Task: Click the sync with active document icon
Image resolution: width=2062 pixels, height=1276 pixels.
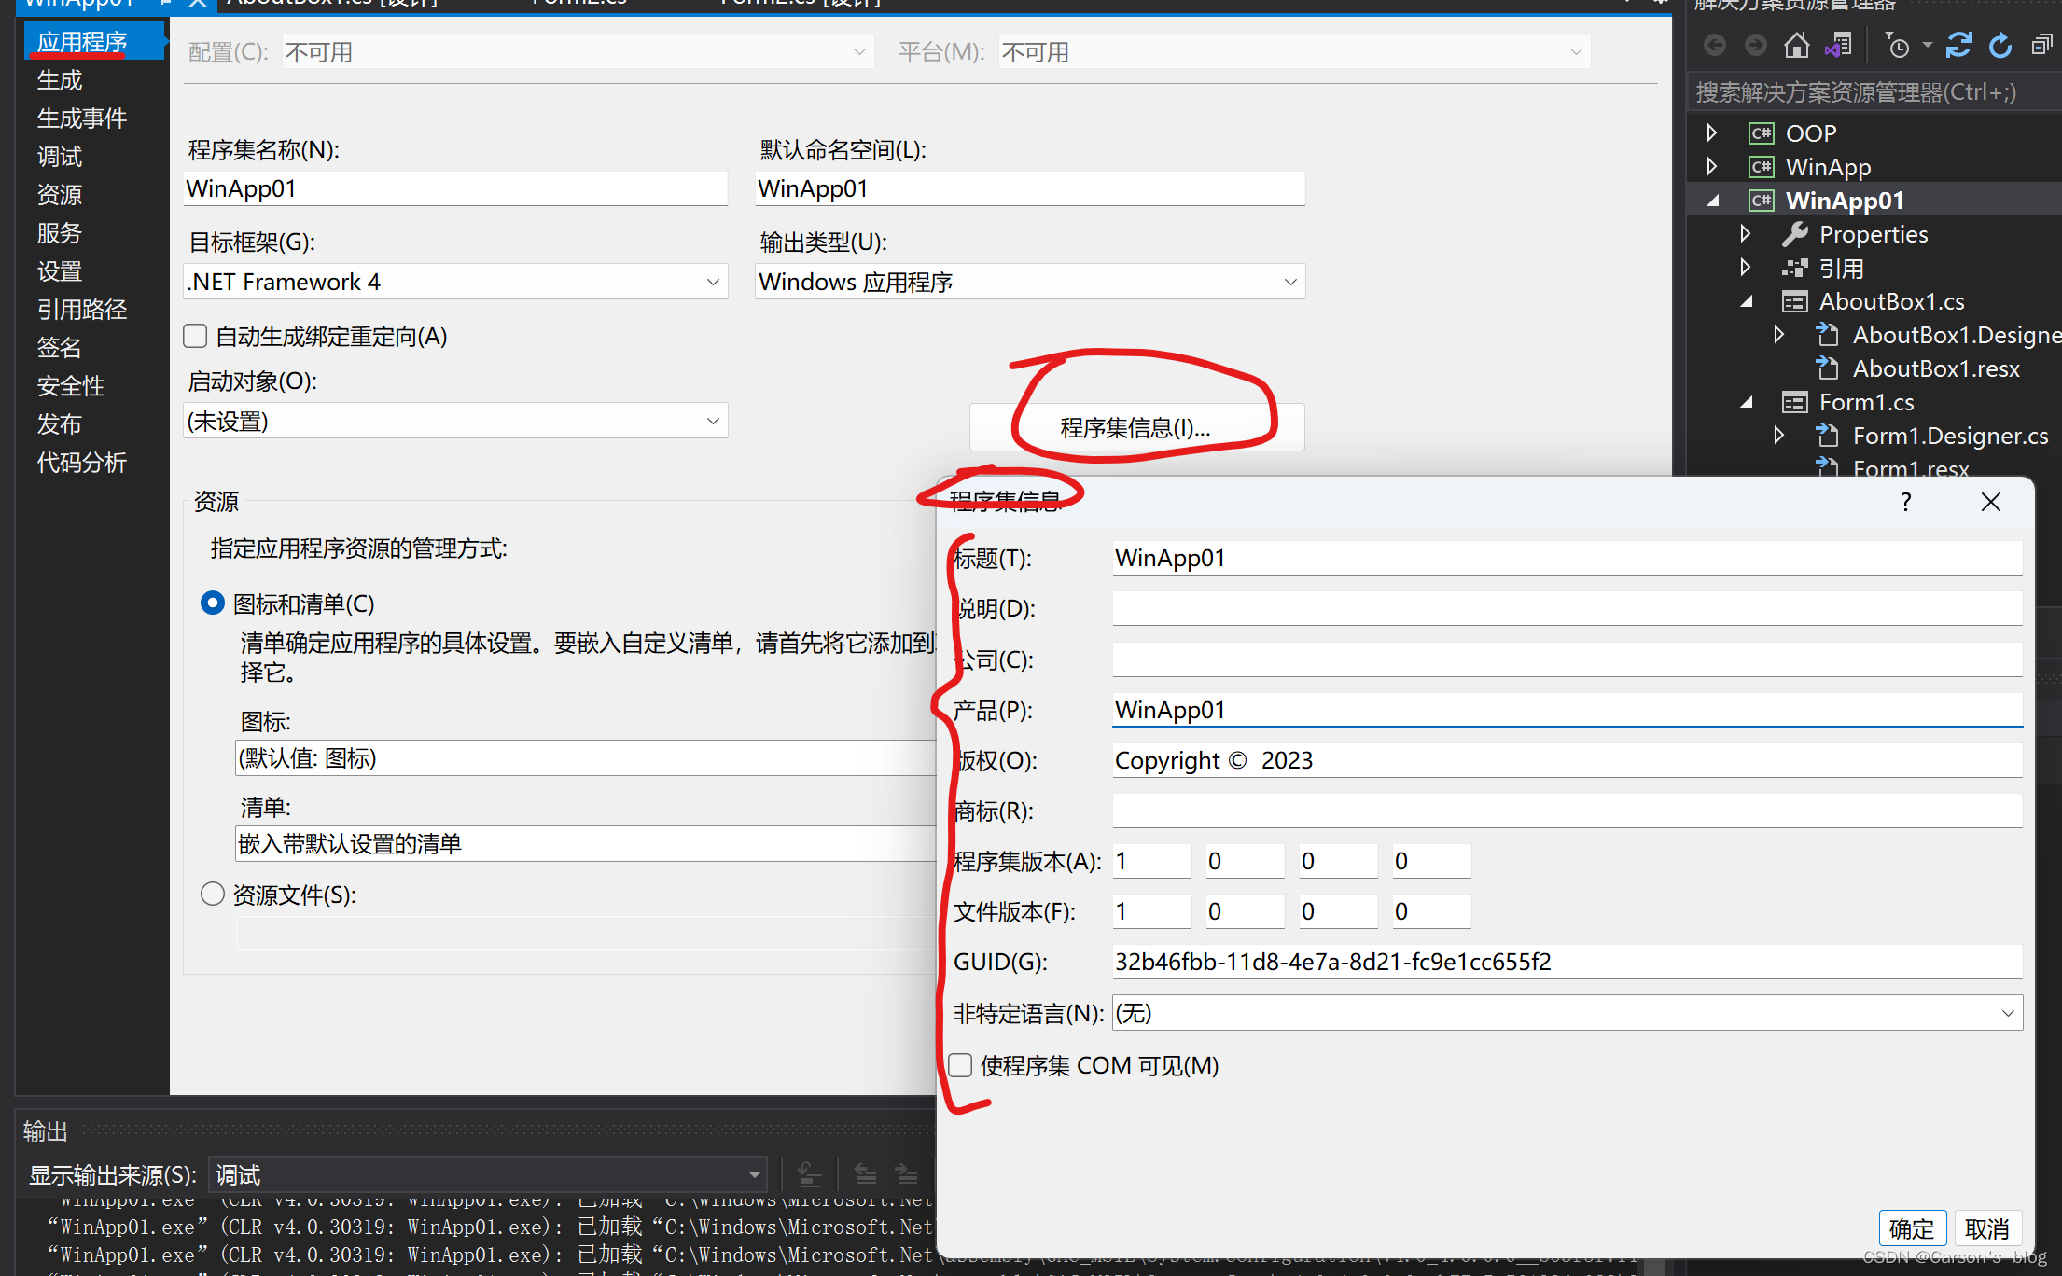Action: [x=1958, y=45]
